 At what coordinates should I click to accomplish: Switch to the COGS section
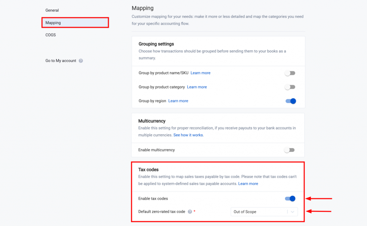click(x=51, y=35)
